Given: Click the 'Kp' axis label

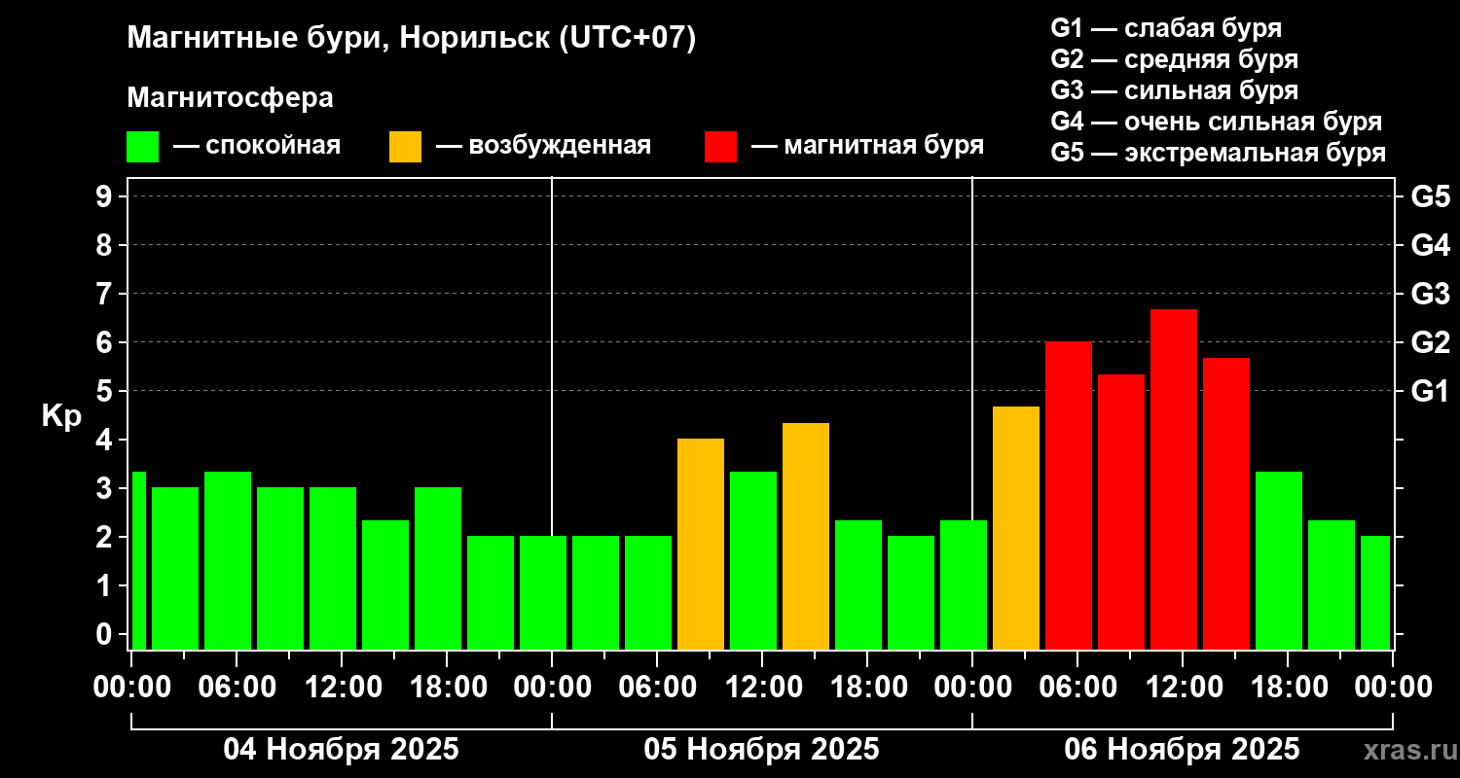Looking at the screenshot, I should [61, 417].
